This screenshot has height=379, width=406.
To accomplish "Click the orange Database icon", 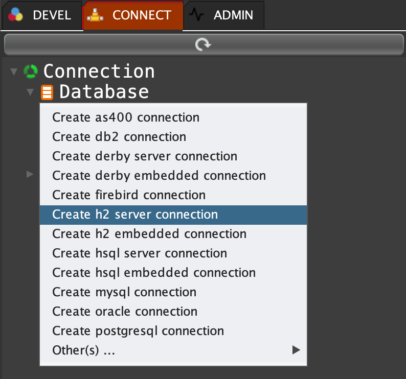I will tap(47, 92).
